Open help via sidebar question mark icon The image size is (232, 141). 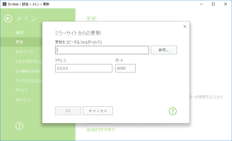19,126
